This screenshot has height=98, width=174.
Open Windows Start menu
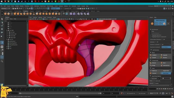click(2, 1)
